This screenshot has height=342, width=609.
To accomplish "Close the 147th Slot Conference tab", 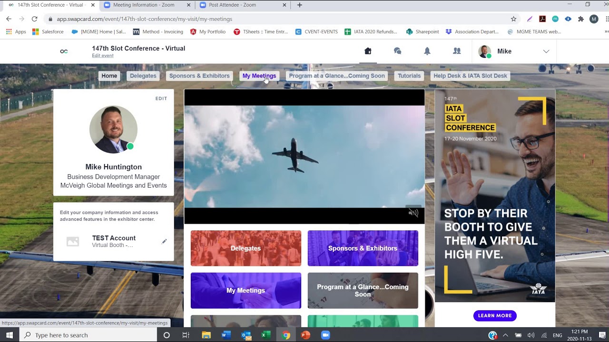I will pos(93,5).
